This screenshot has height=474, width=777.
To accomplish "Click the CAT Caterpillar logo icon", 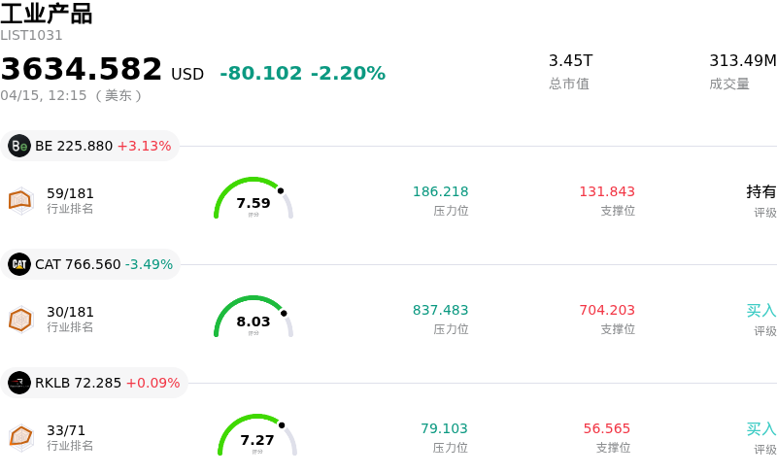I will [19, 264].
